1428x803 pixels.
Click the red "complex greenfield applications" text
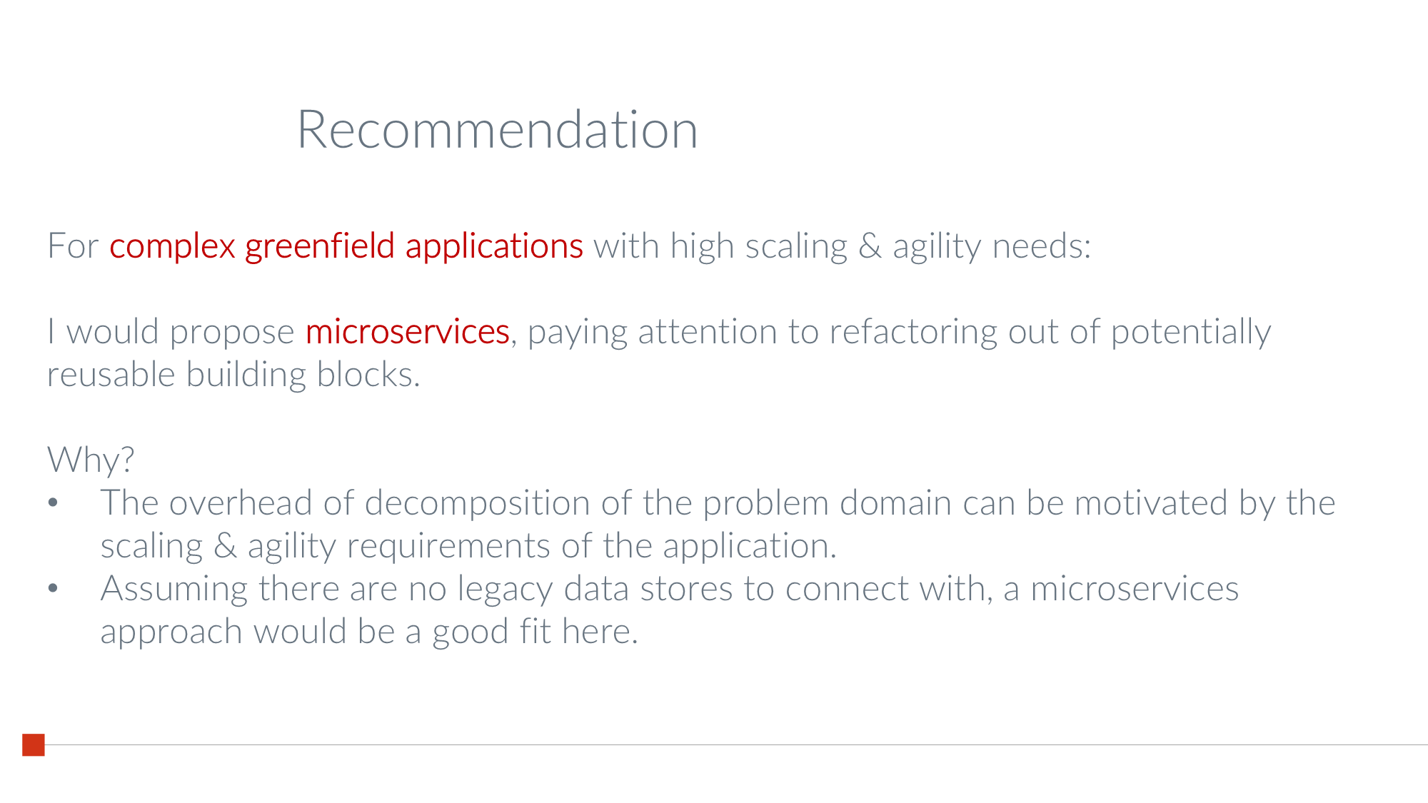point(346,246)
